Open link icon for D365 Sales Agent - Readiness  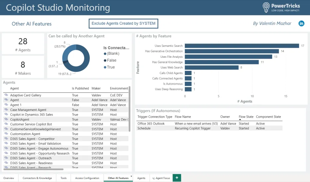click(6, 163)
